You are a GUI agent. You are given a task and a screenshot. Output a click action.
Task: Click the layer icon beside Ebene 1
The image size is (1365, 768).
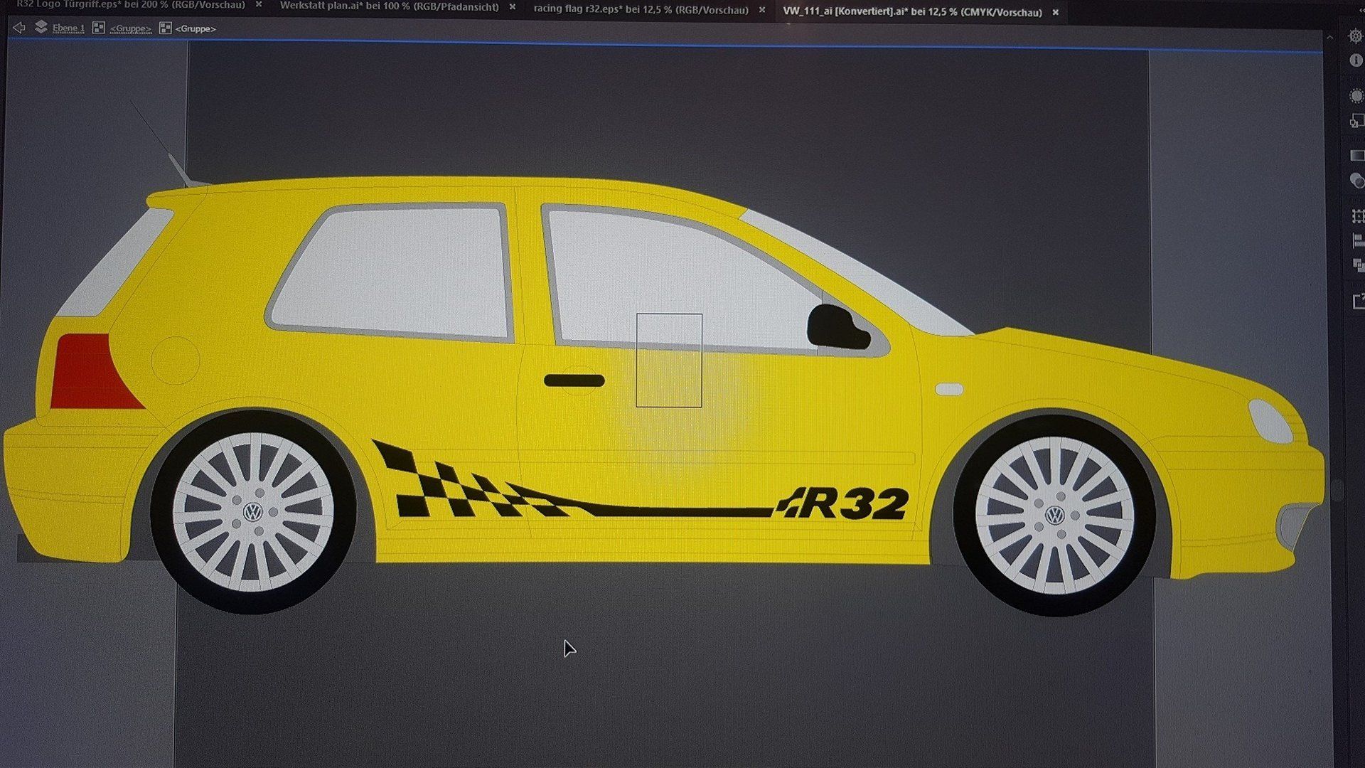(x=41, y=27)
